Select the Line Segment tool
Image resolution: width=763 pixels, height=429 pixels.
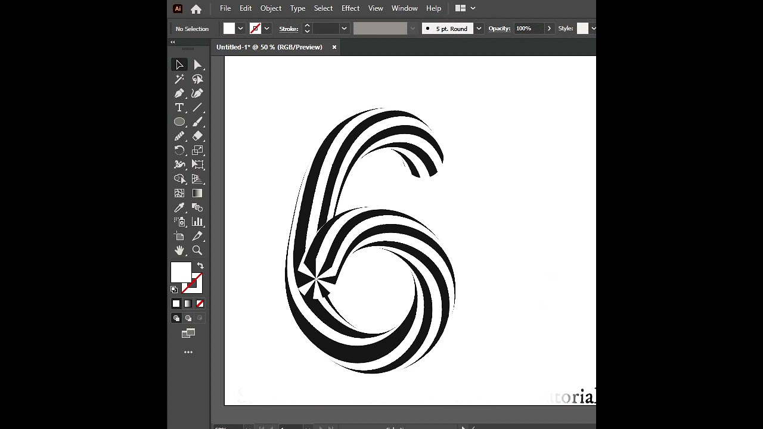(x=198, y=107)
